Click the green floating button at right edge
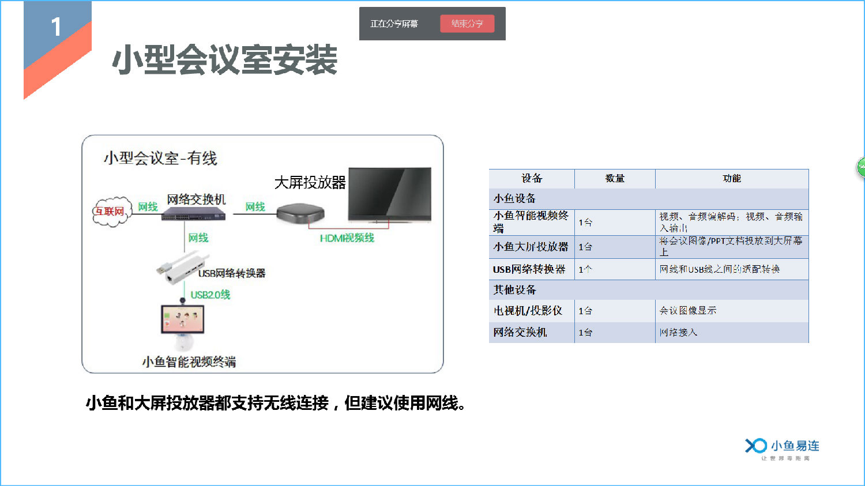This screenshot has width=865, height=486. [x=861, y=167]
